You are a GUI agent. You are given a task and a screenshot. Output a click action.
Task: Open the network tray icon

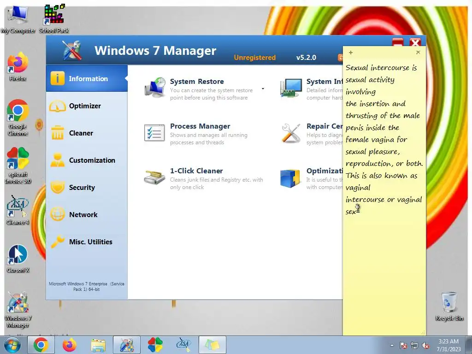point(414,345)
